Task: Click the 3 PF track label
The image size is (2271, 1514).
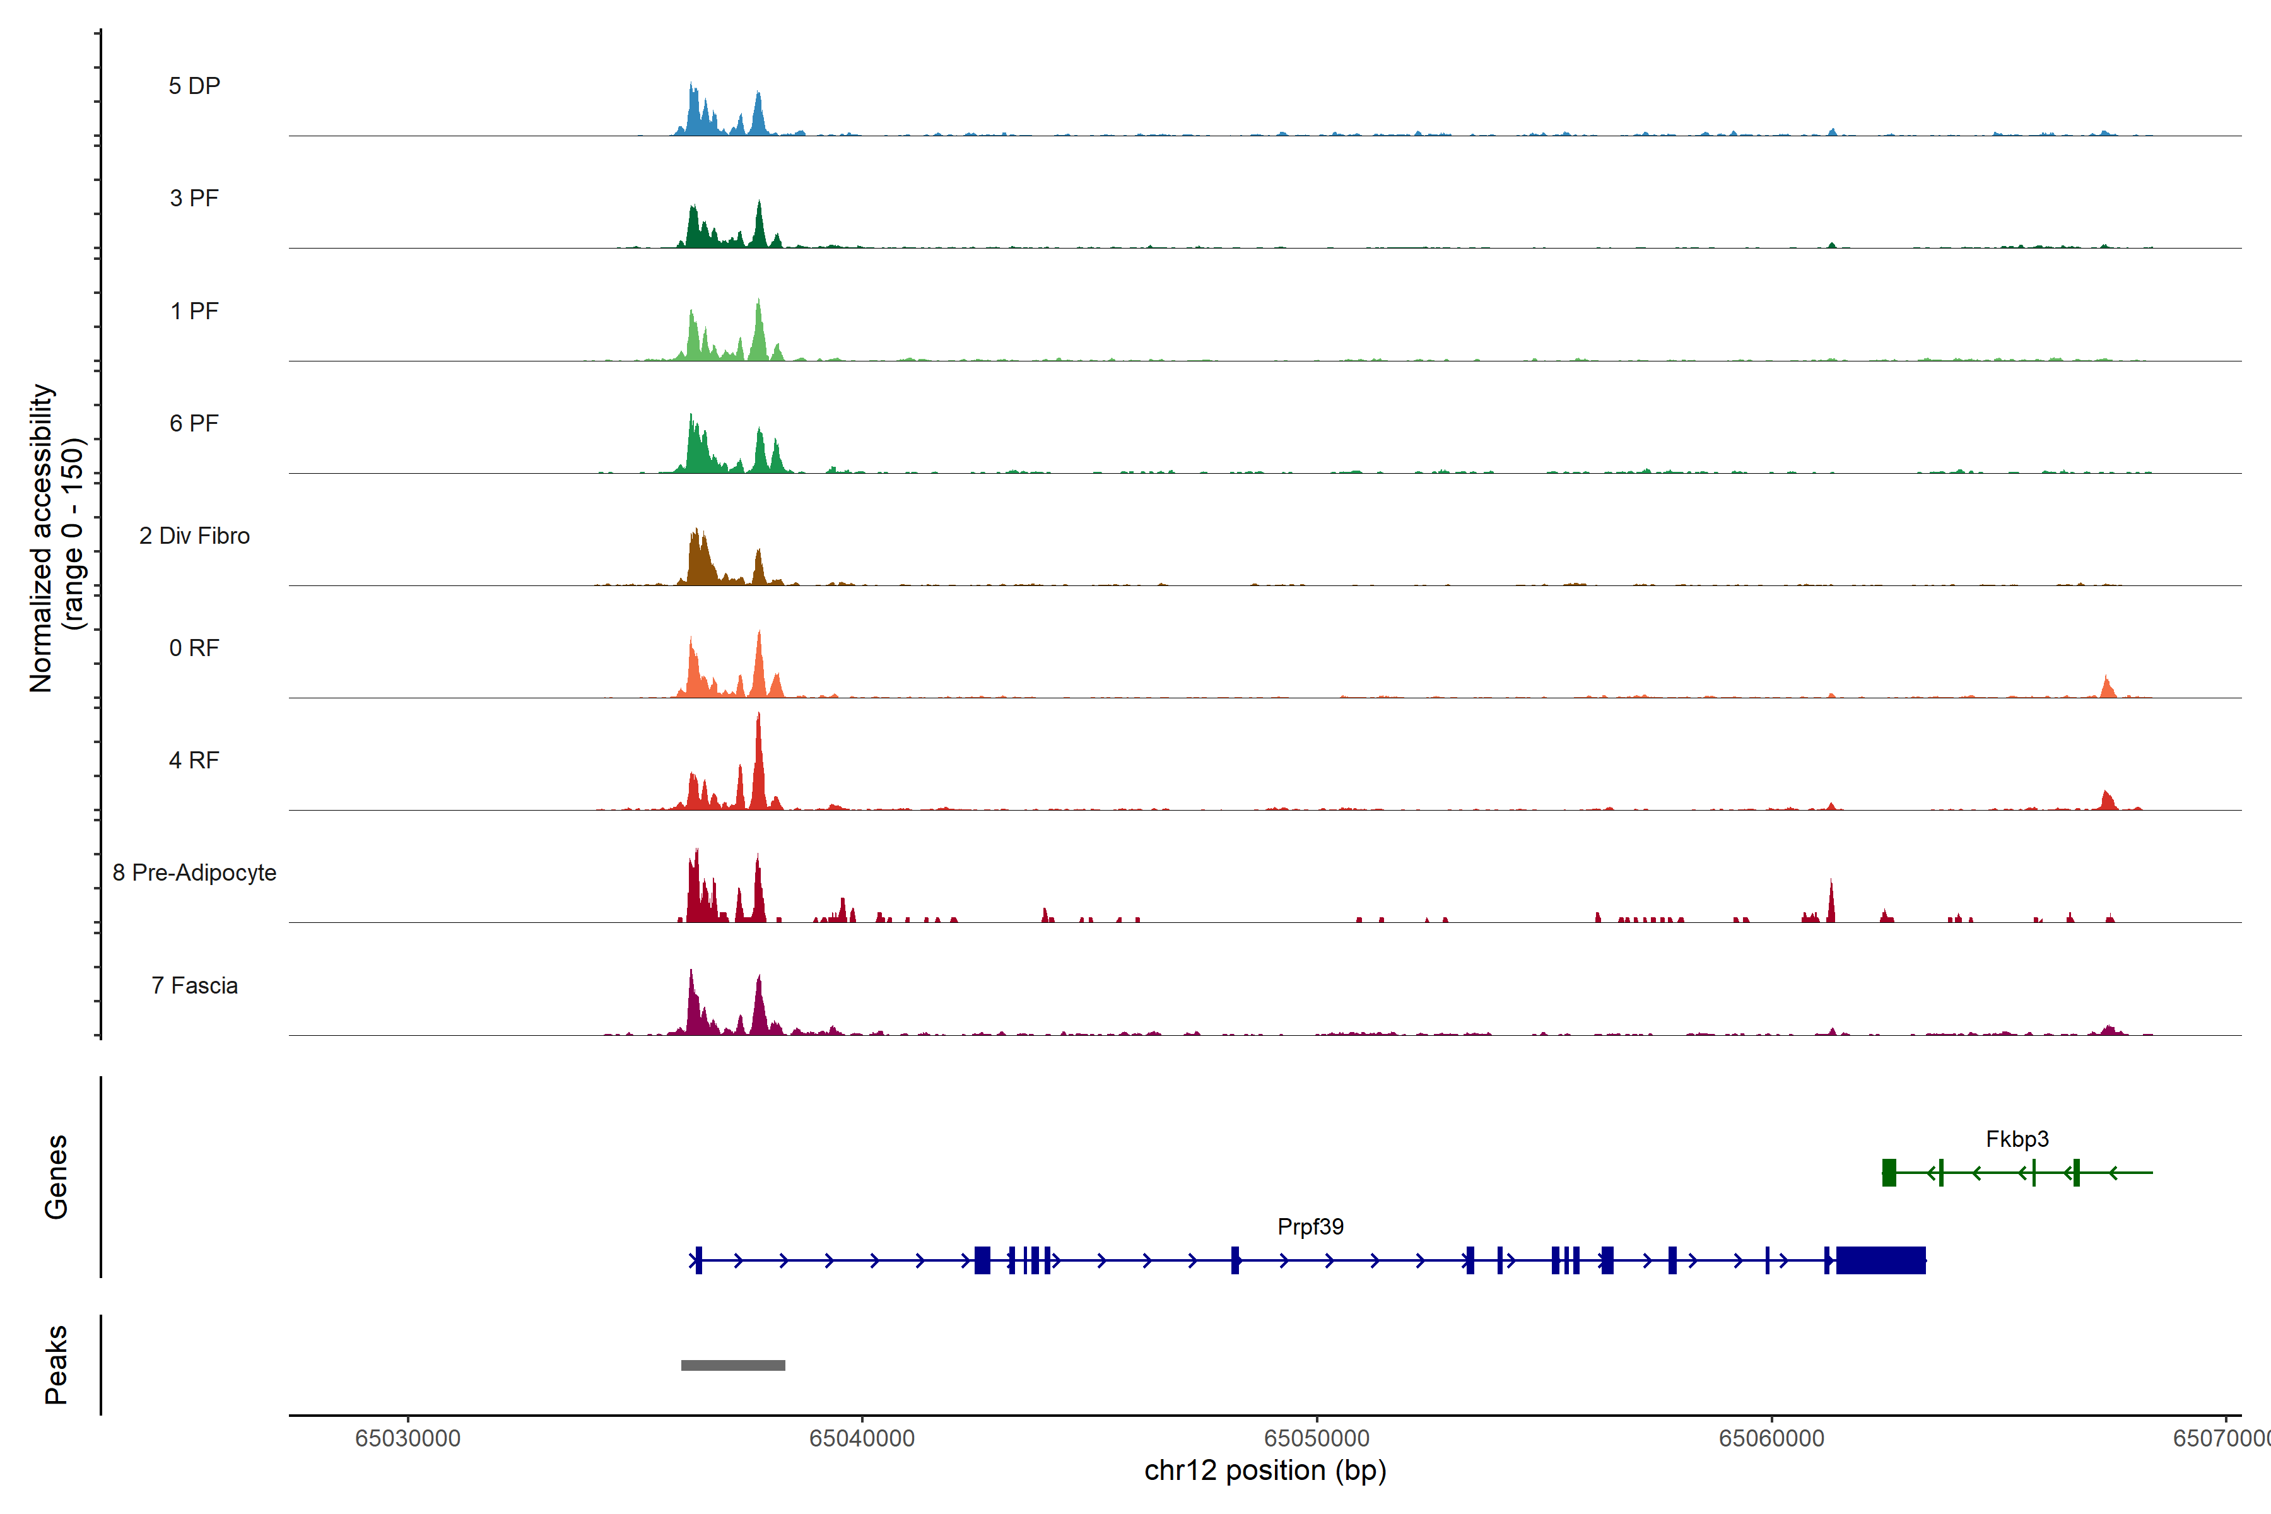Action: (x=194, y=198)
